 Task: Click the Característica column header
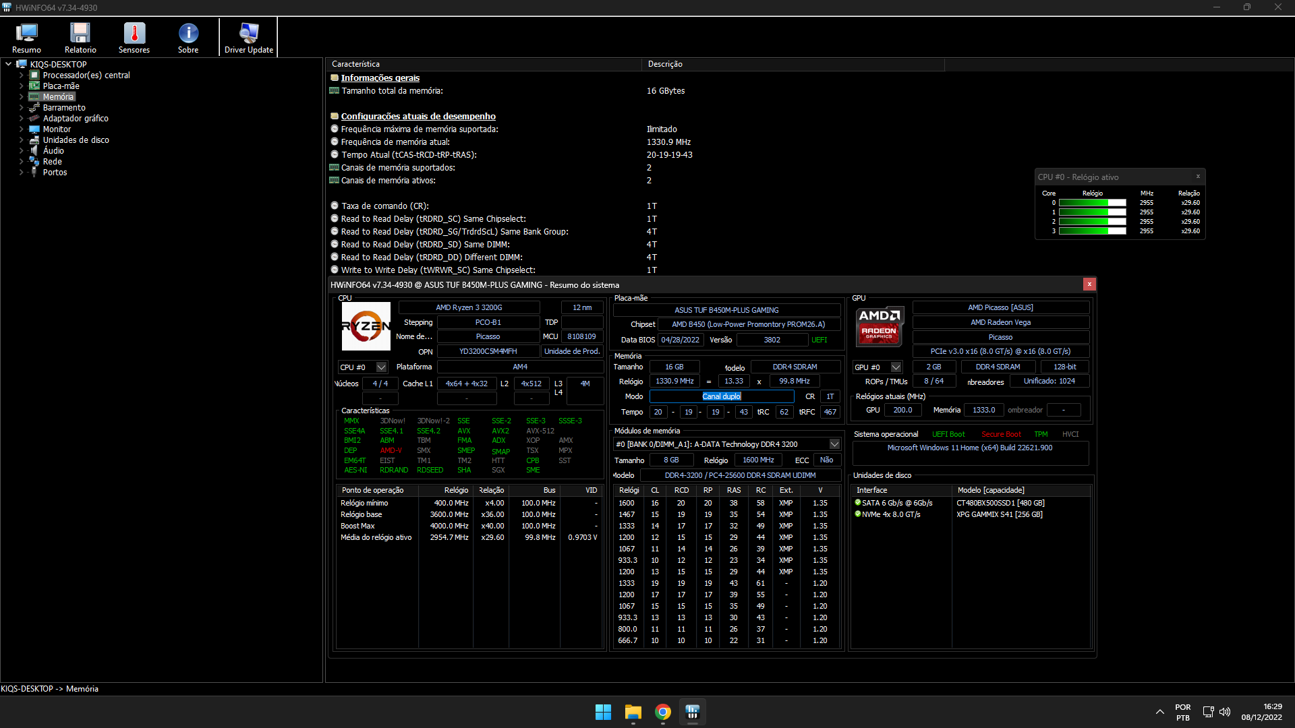[484, 64]
